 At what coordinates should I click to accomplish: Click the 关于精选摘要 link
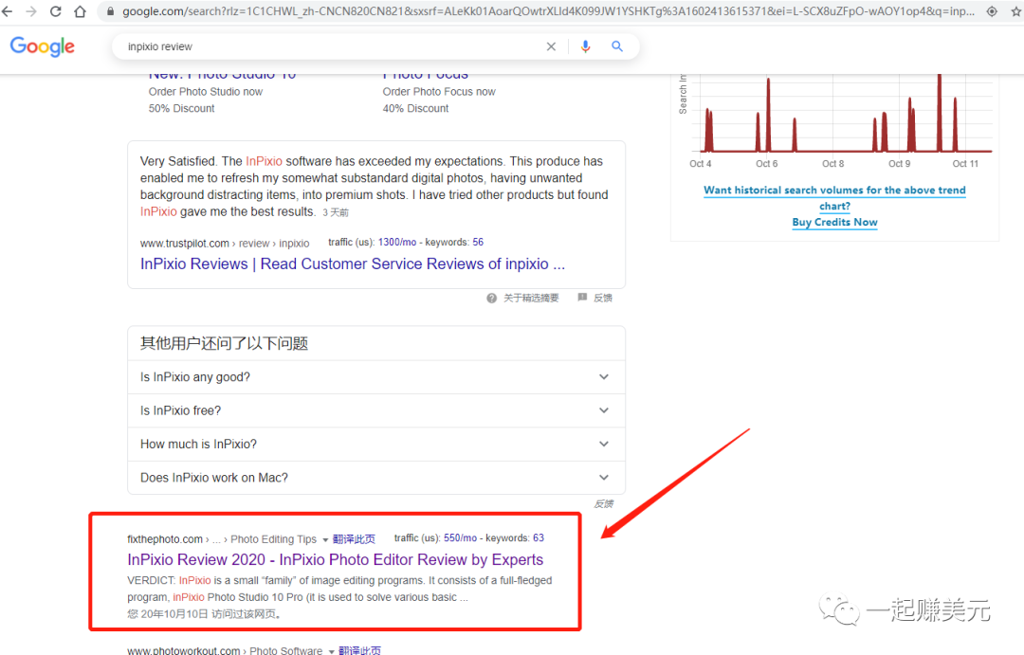[531, 298]
